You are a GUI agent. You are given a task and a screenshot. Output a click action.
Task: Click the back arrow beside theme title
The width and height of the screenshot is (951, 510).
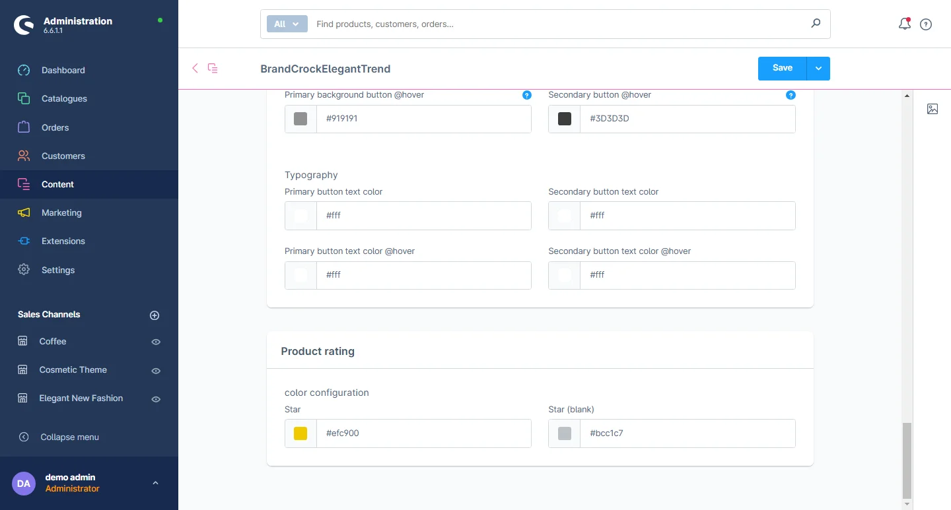pyautogui.click(x=195, y=68)
